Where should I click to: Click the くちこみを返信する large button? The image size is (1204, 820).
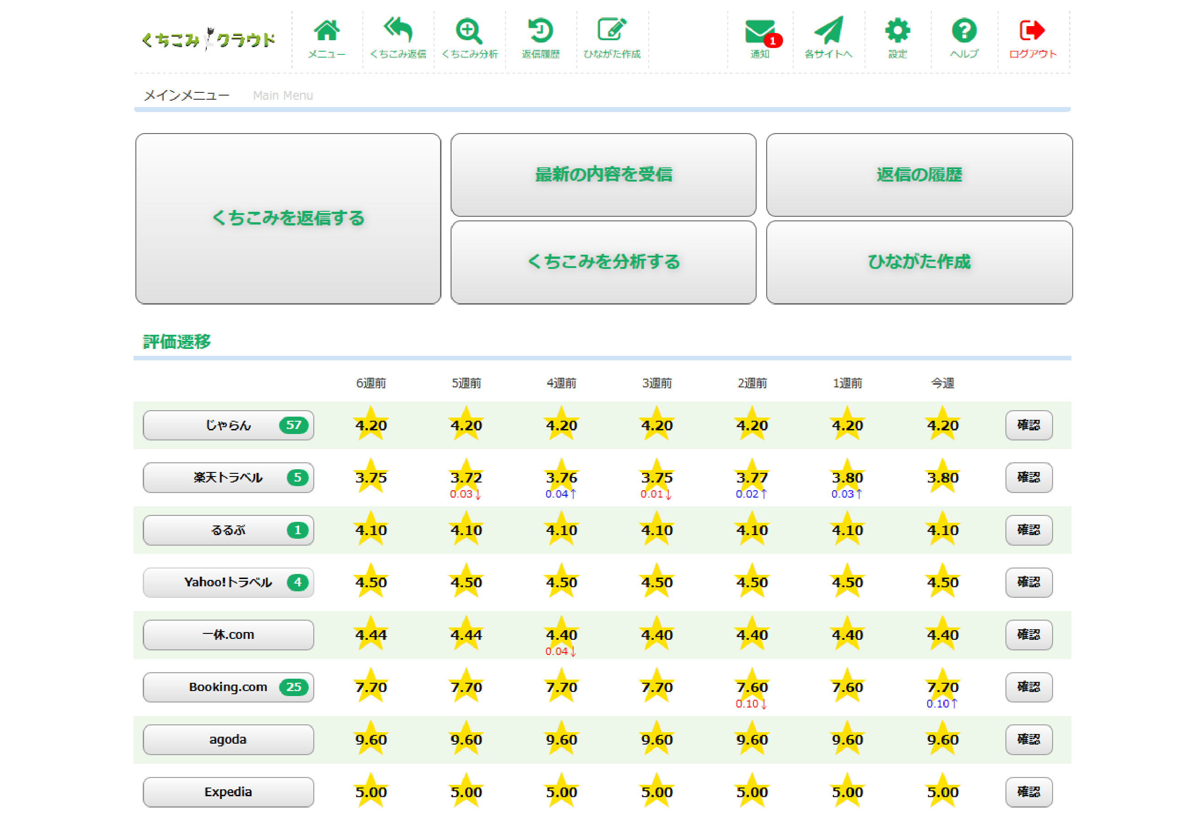click(x=288, y=218)
